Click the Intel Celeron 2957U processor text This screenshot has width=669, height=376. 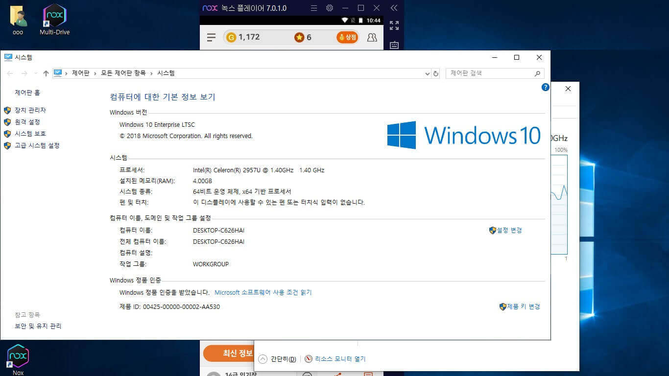259,170
